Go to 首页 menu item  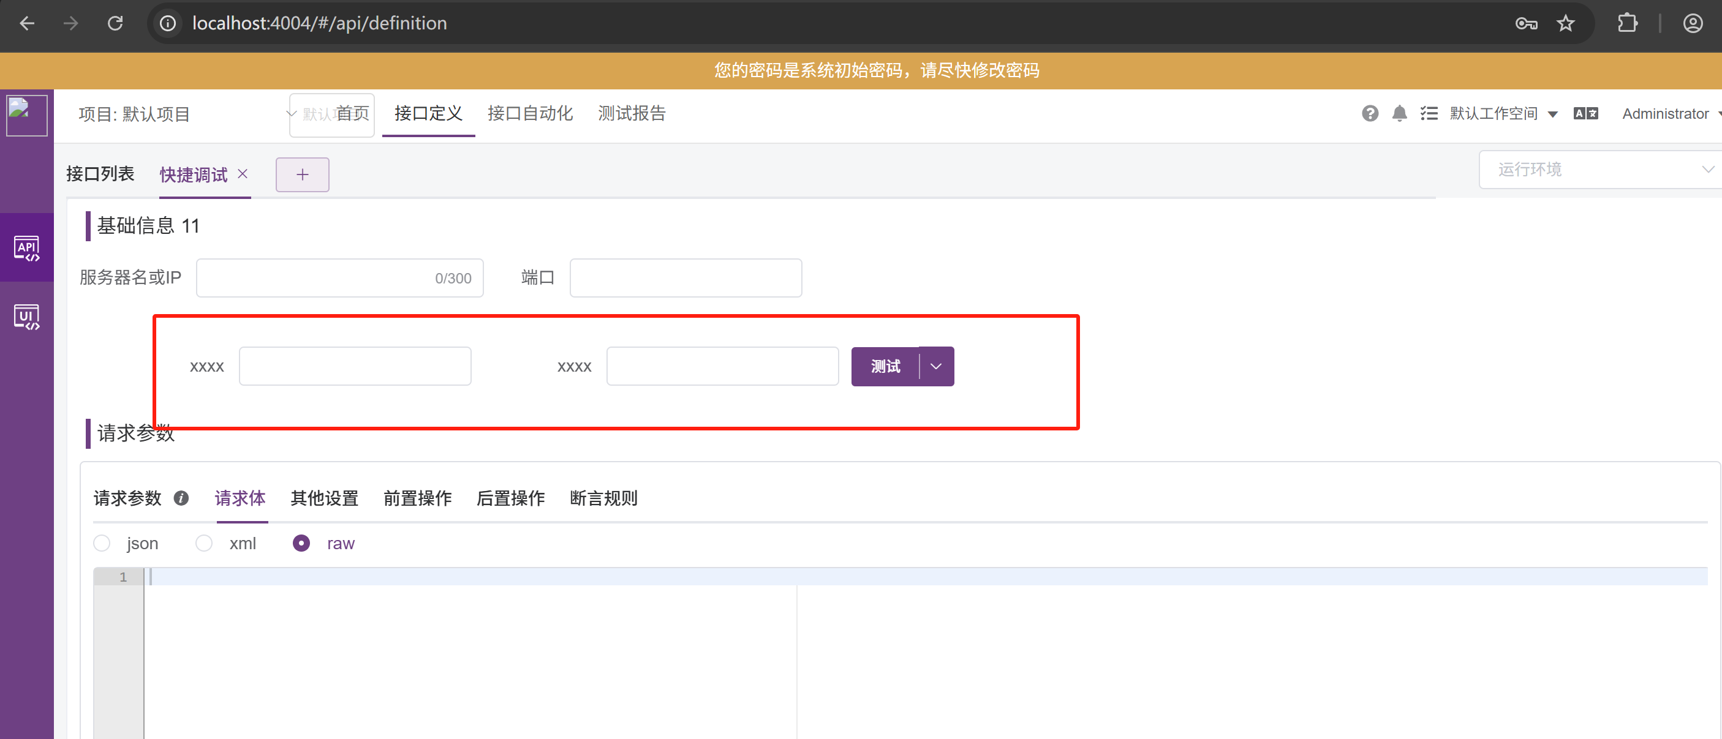(352, 114)
